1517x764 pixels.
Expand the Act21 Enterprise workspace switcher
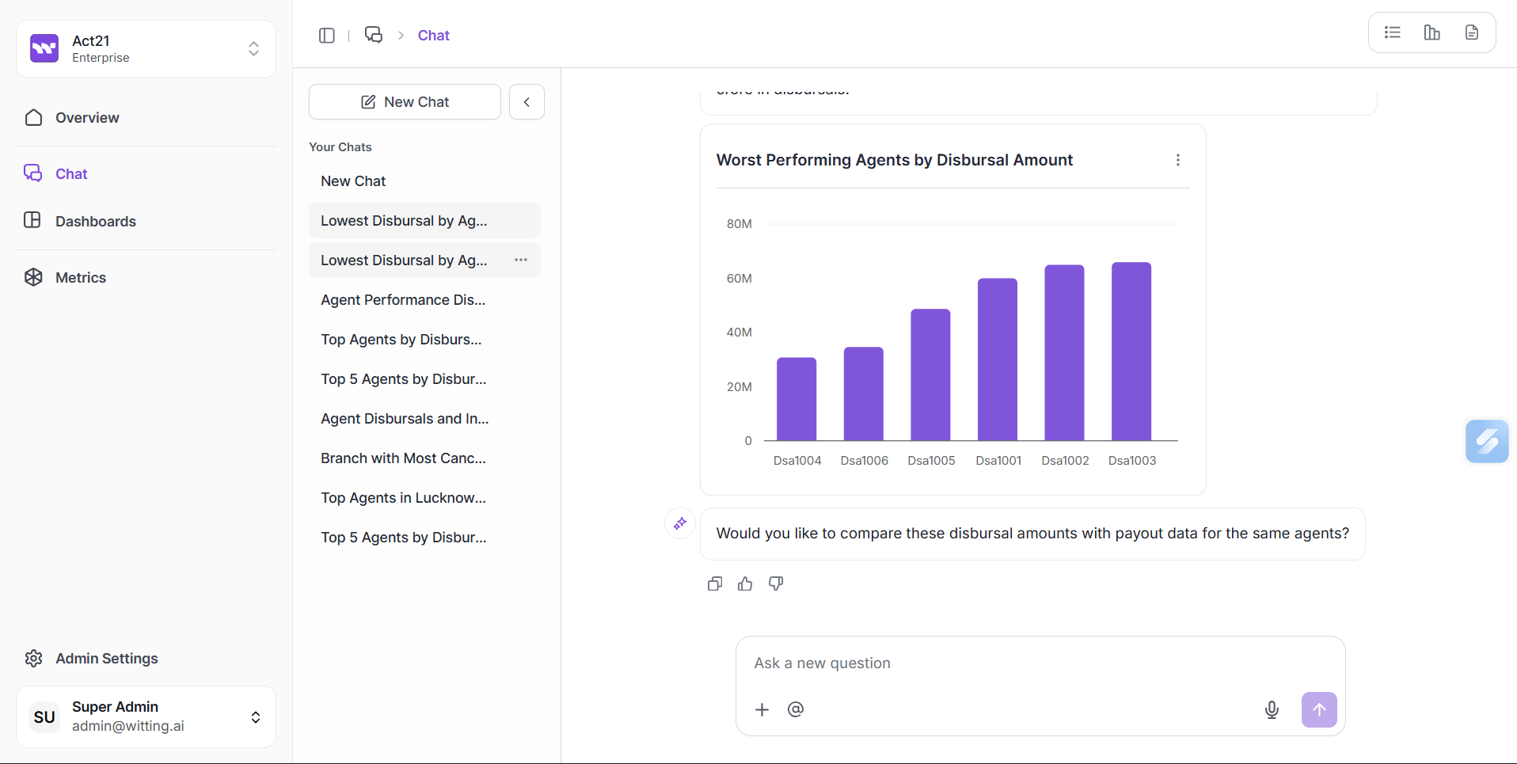click(253, 49)
